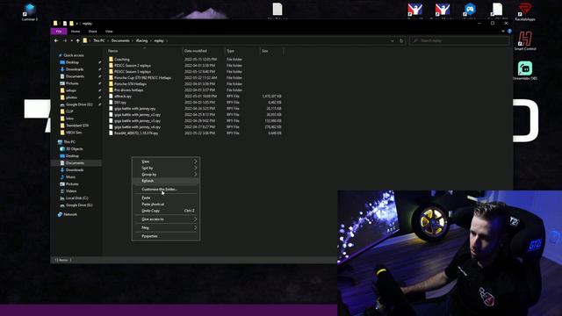Click the Forward arrow in Explorer
562x316 pixels.
tap(65, 41)
